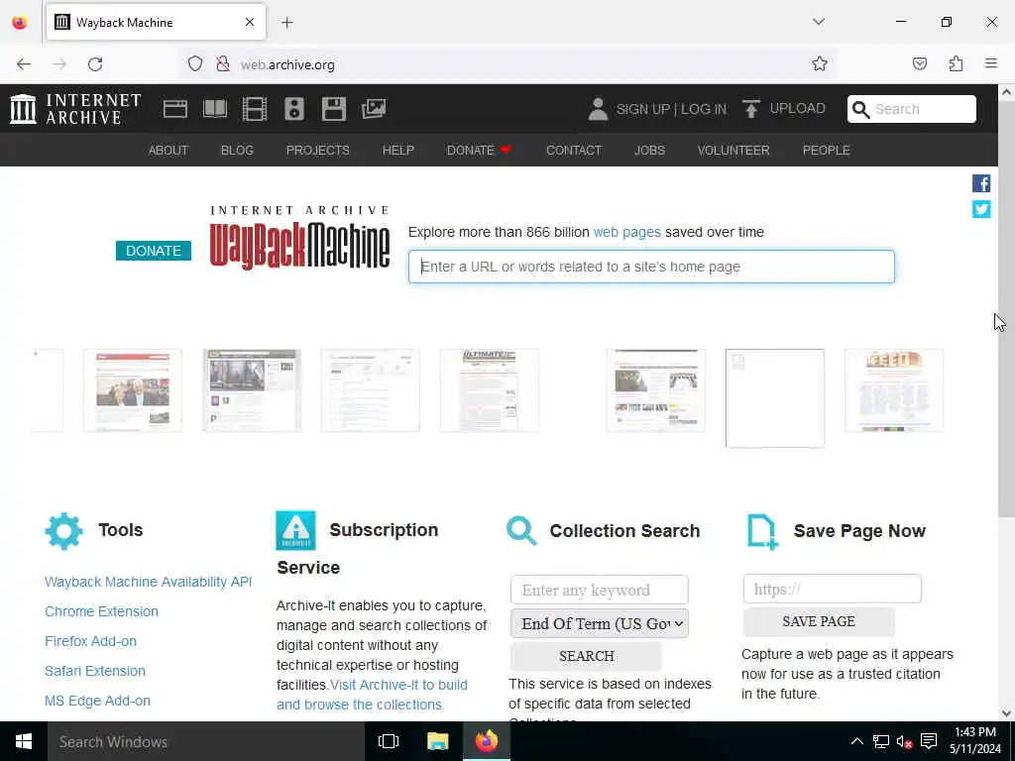Open Task View on the taskbar
Image resolution: width=1015 pixels, height=761 pixels.
389,741
